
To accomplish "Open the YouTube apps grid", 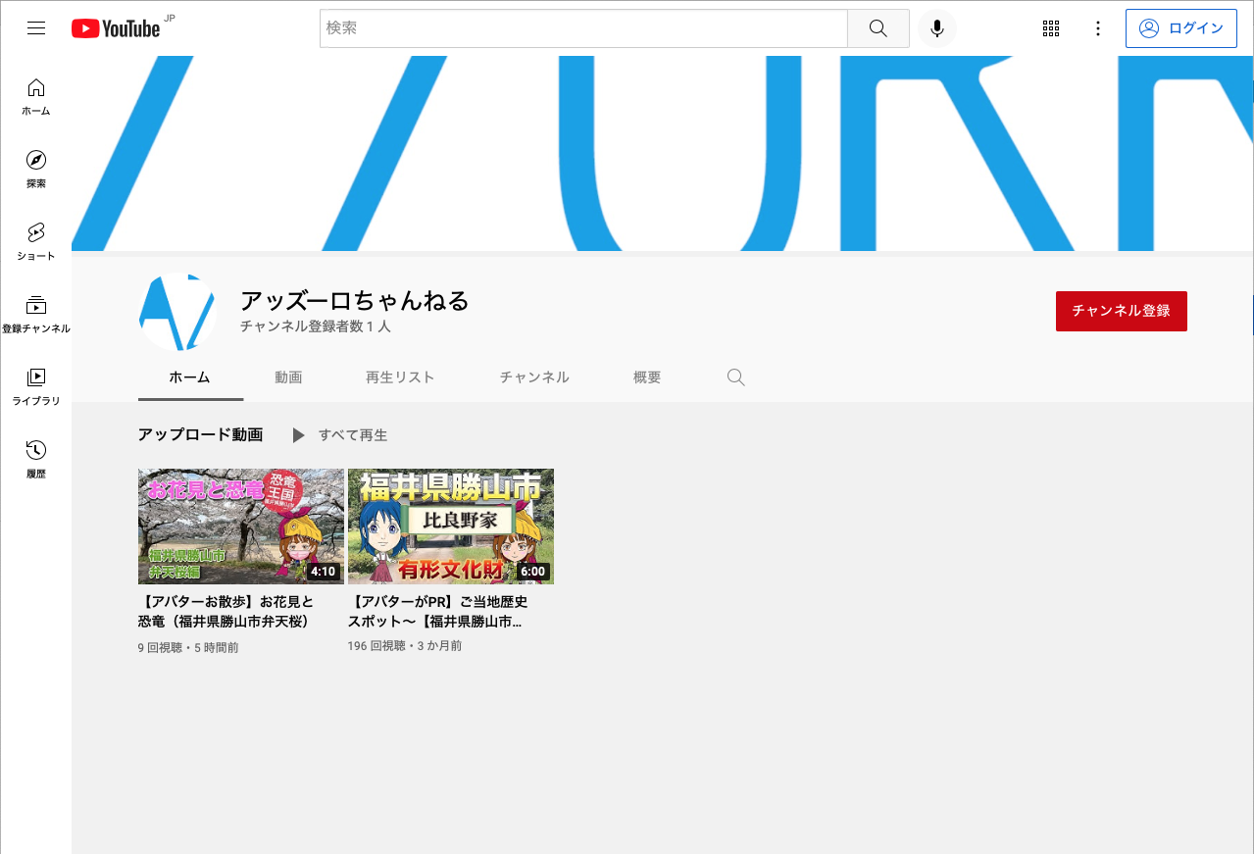I will [1050, 27].
